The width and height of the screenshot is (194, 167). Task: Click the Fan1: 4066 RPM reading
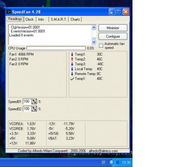pyautogui.click(x=22, y=54)
